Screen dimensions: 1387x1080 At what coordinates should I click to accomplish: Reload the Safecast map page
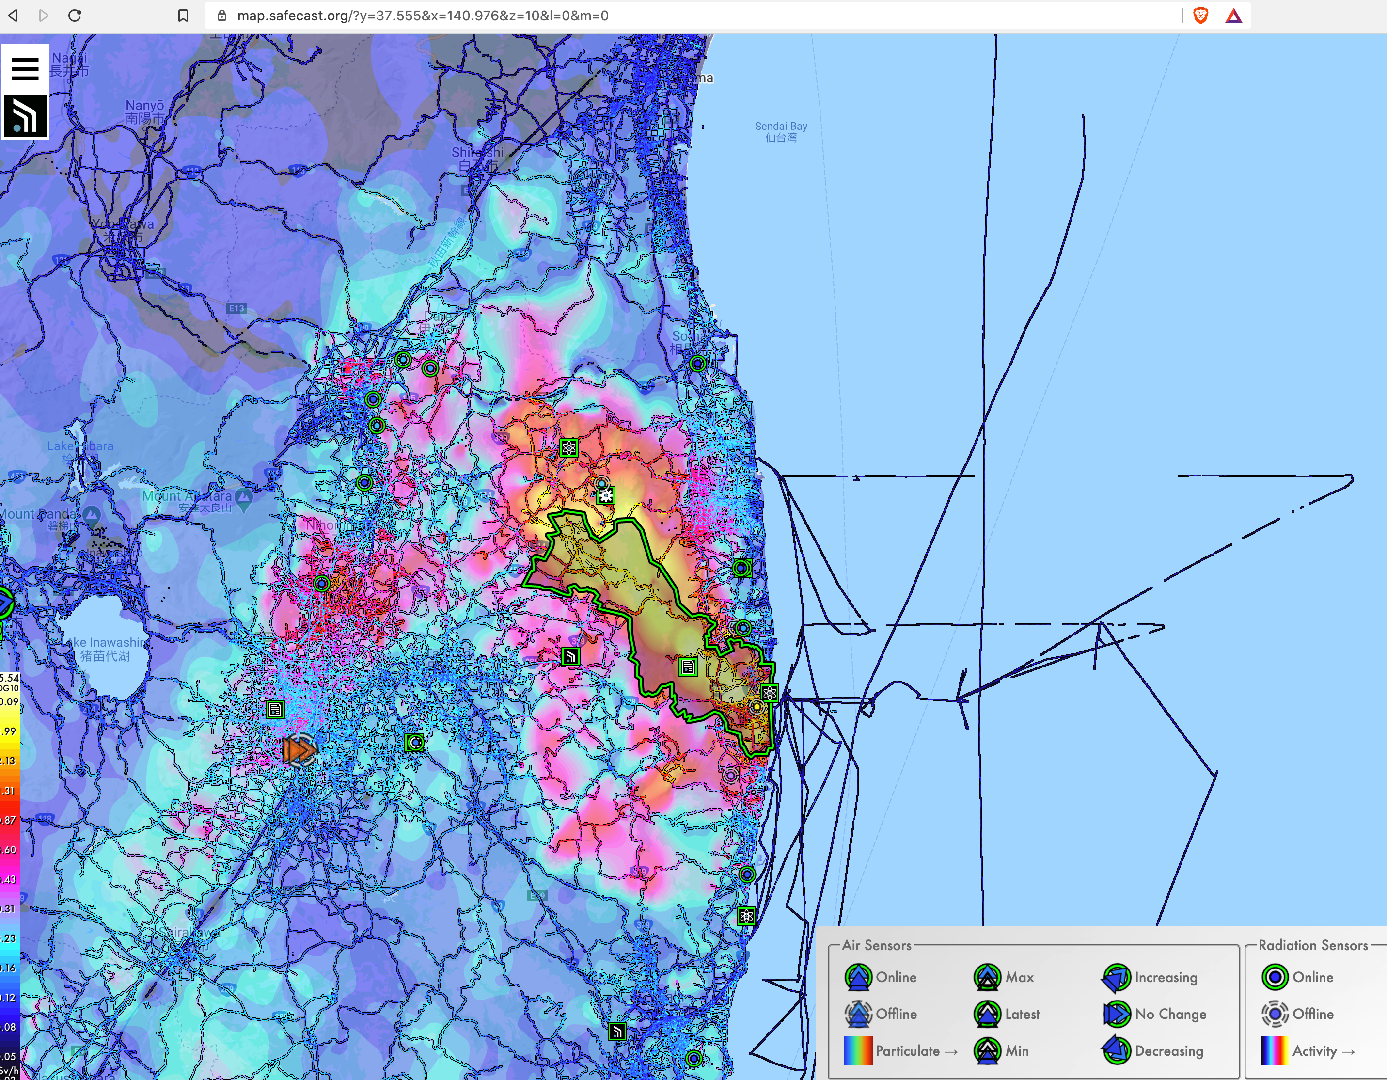(75, 15)
